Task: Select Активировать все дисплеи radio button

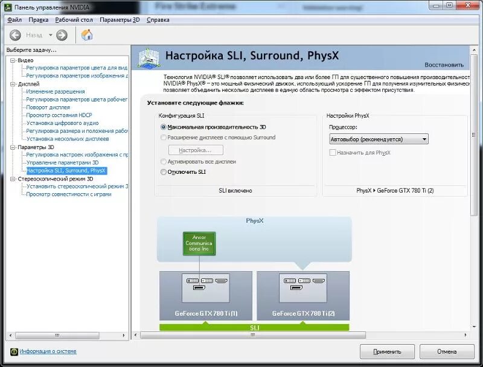Action: [x=164, y=162]
